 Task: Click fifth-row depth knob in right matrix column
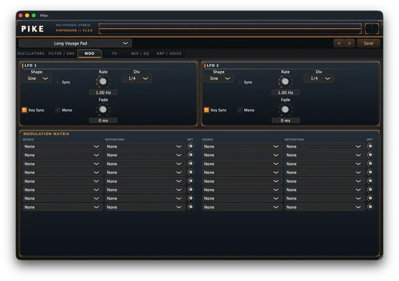370,181
